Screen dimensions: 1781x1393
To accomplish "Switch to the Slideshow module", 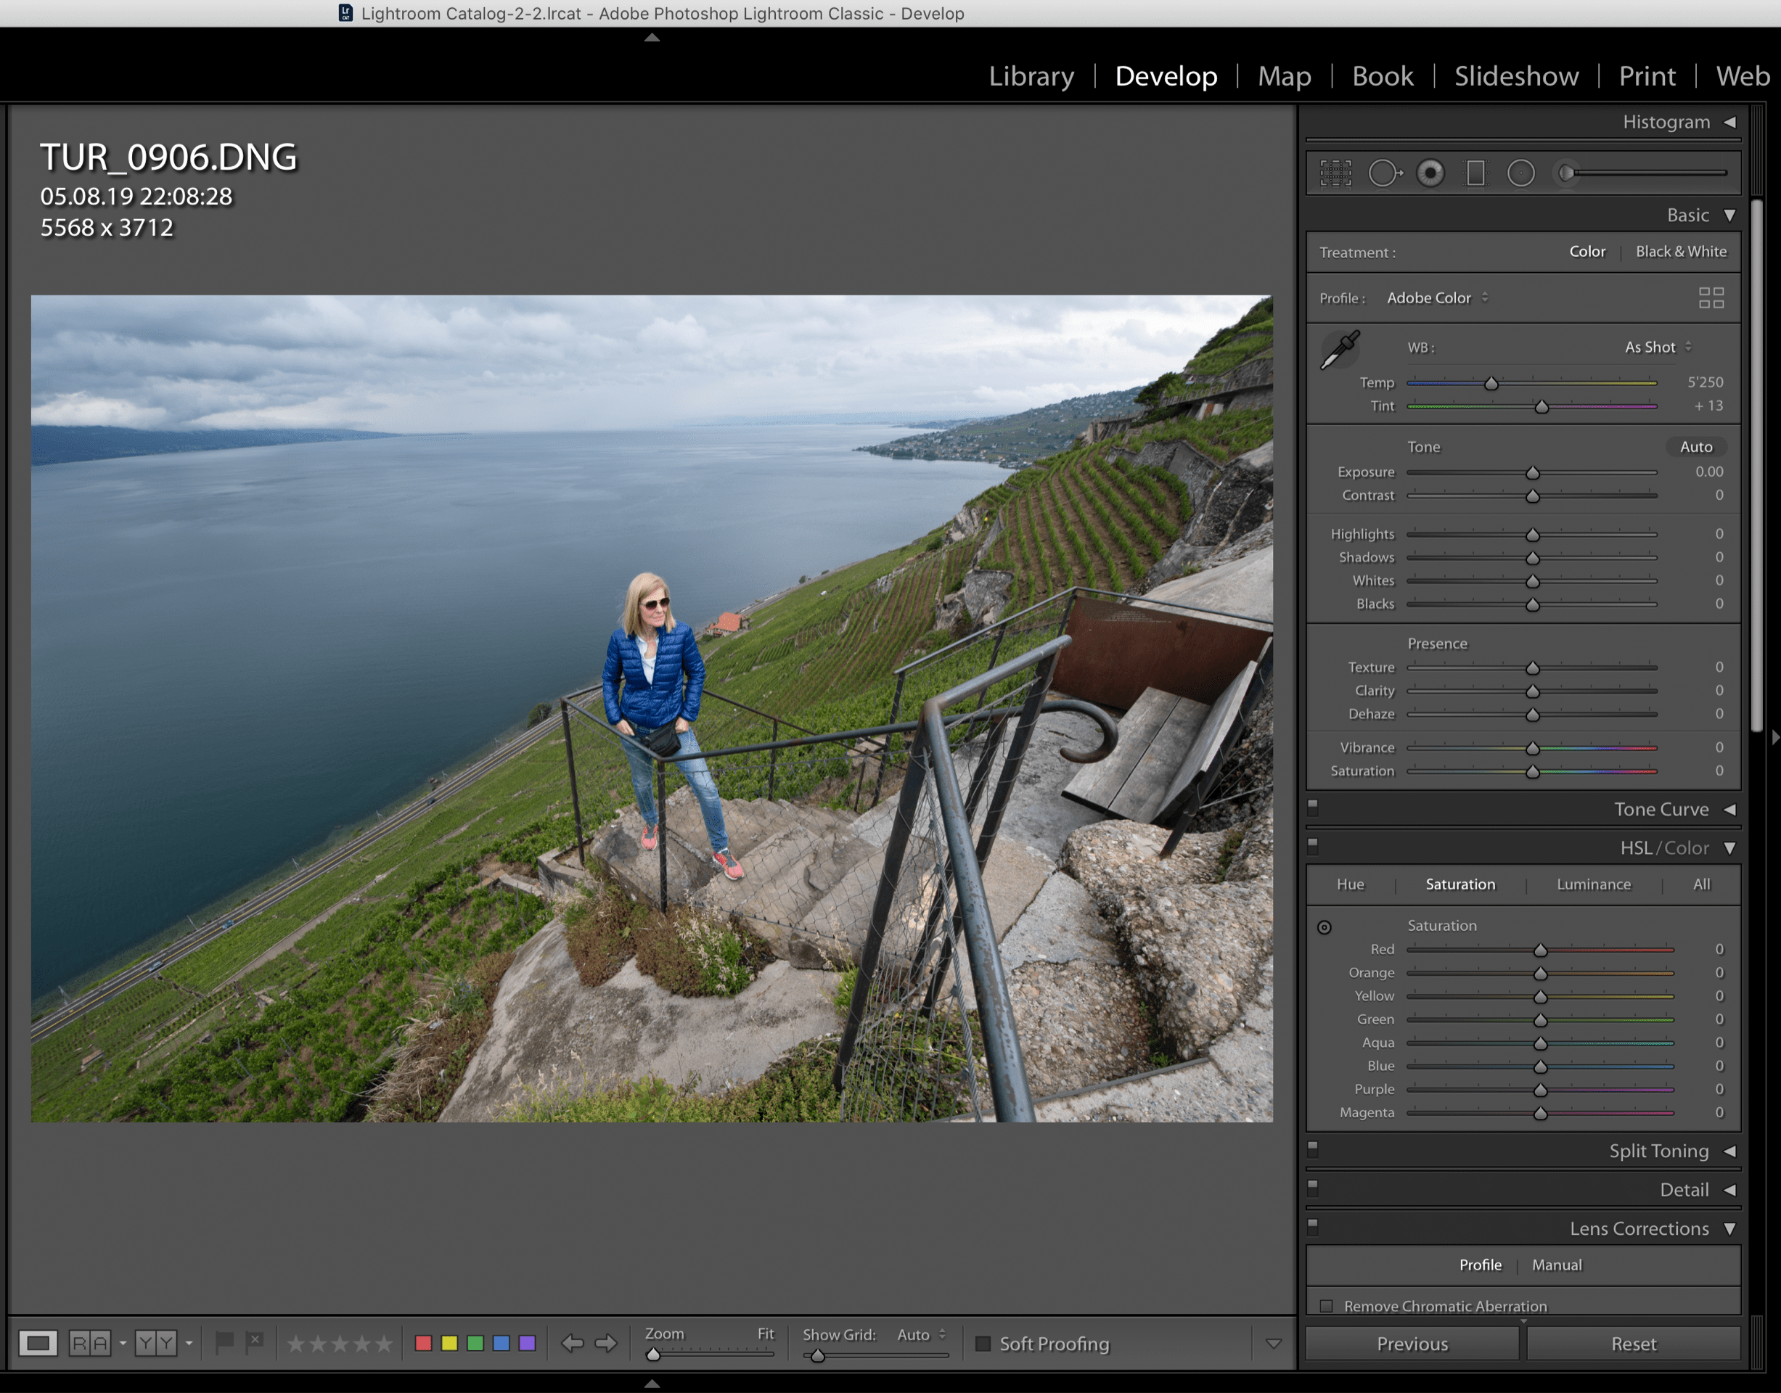I will pos(1516,76).
